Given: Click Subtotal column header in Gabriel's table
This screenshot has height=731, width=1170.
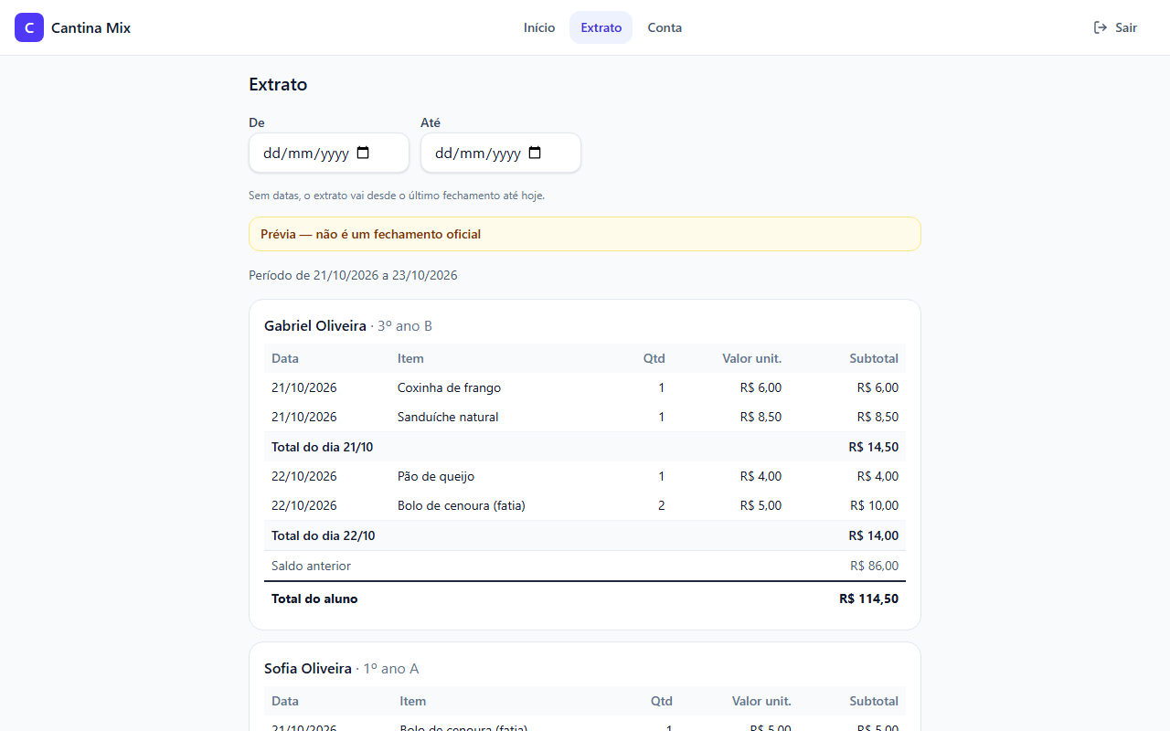Looking at the screenshot, I should click(874, 358).
